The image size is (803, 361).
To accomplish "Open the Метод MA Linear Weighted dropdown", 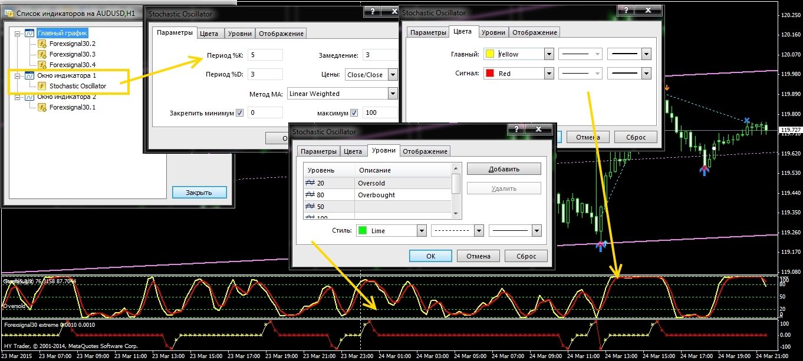I will click(x=393, y=94).
